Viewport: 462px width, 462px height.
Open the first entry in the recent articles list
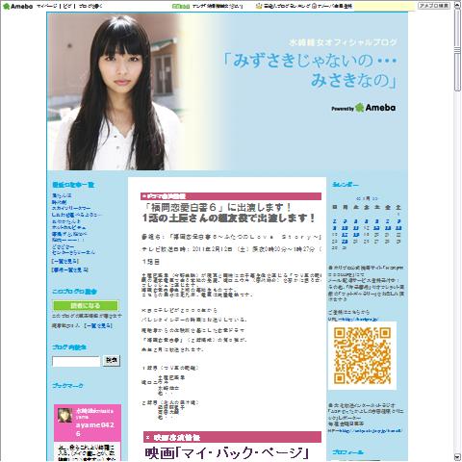coord(62,195)
